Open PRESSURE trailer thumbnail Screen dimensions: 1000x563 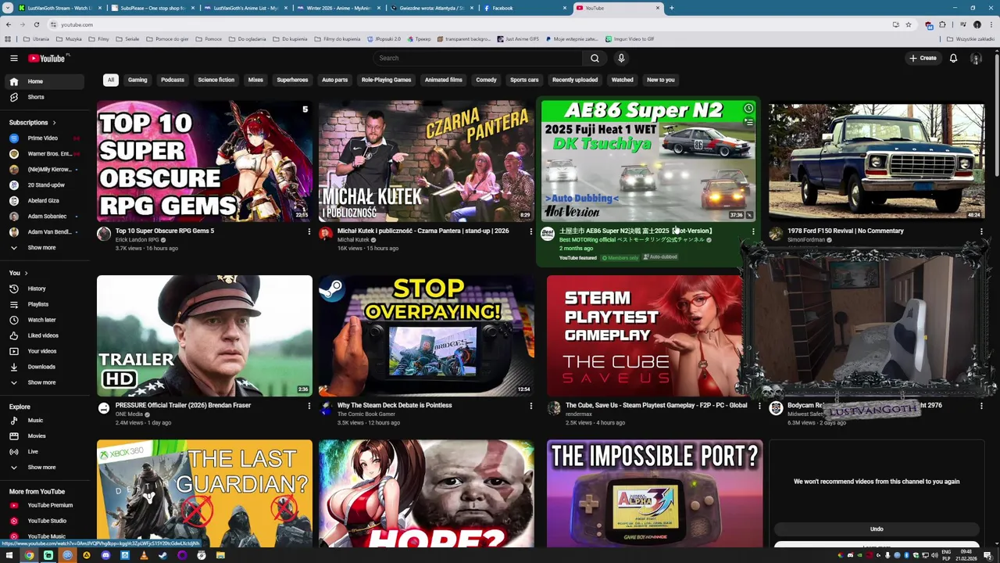tap(205, 335)
